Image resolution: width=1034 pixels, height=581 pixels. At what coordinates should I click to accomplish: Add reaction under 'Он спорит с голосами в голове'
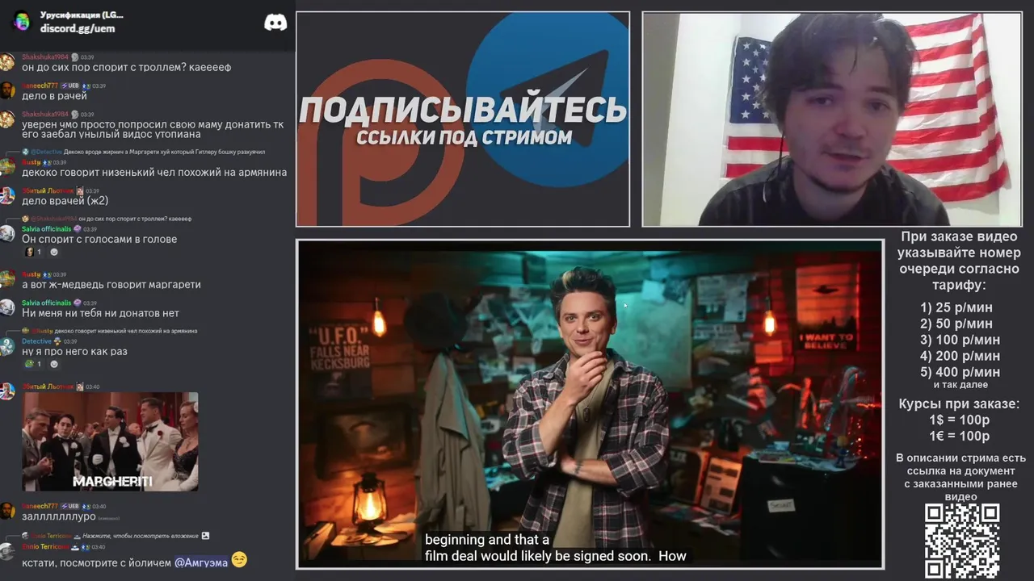tap(54, 252)
